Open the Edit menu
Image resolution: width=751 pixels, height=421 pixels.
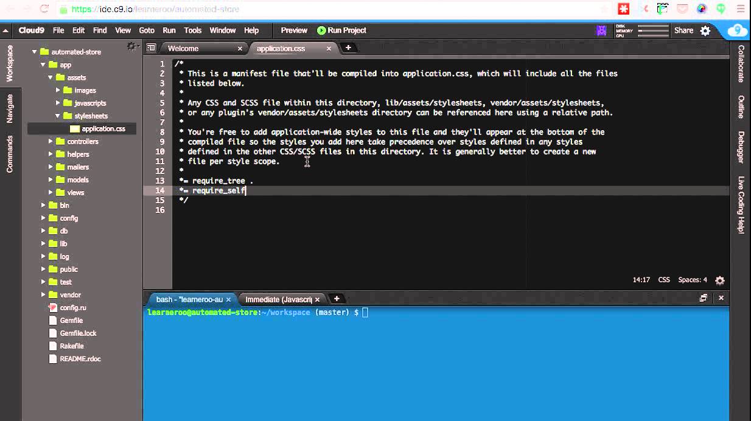tap(79, 30)
